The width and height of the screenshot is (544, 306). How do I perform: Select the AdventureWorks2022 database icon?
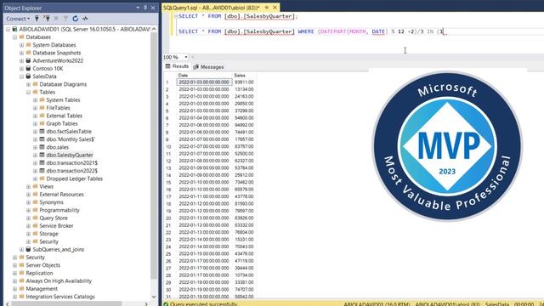click(28, 60)
